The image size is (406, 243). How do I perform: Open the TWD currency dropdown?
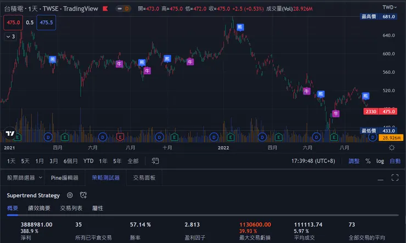tap(389, 7)
